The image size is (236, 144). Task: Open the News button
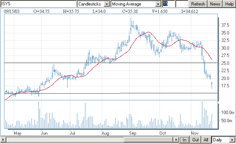[x=215, y=4]
